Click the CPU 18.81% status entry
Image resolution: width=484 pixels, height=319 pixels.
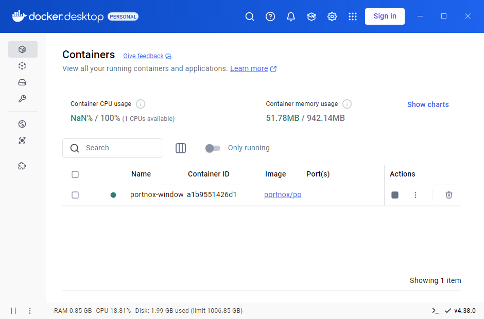[x=113, y=311]
